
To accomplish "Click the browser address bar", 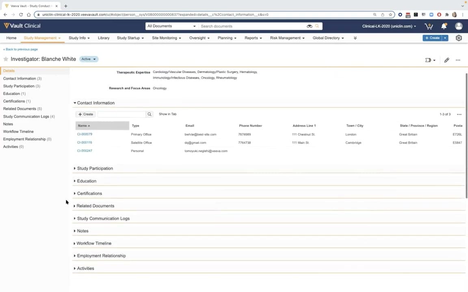I will pyautogui.click(x=206, y=14).
